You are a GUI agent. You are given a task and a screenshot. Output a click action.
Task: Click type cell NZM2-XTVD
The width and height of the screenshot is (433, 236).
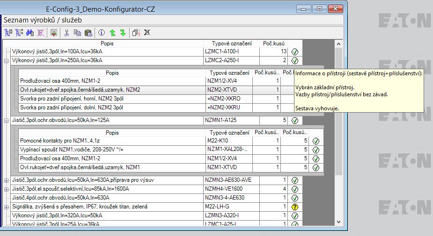coord(229,90)
